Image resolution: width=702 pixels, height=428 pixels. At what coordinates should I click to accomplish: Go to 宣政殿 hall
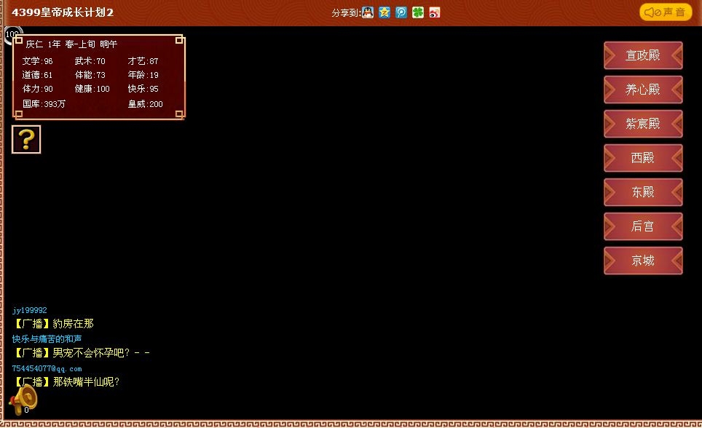click(x=643, y=55)
